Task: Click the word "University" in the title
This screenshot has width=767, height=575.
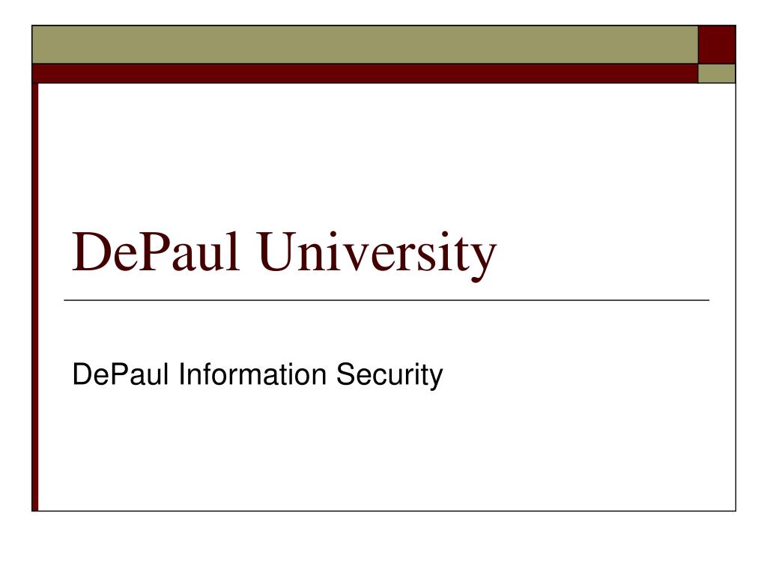Action: [378, 255]
